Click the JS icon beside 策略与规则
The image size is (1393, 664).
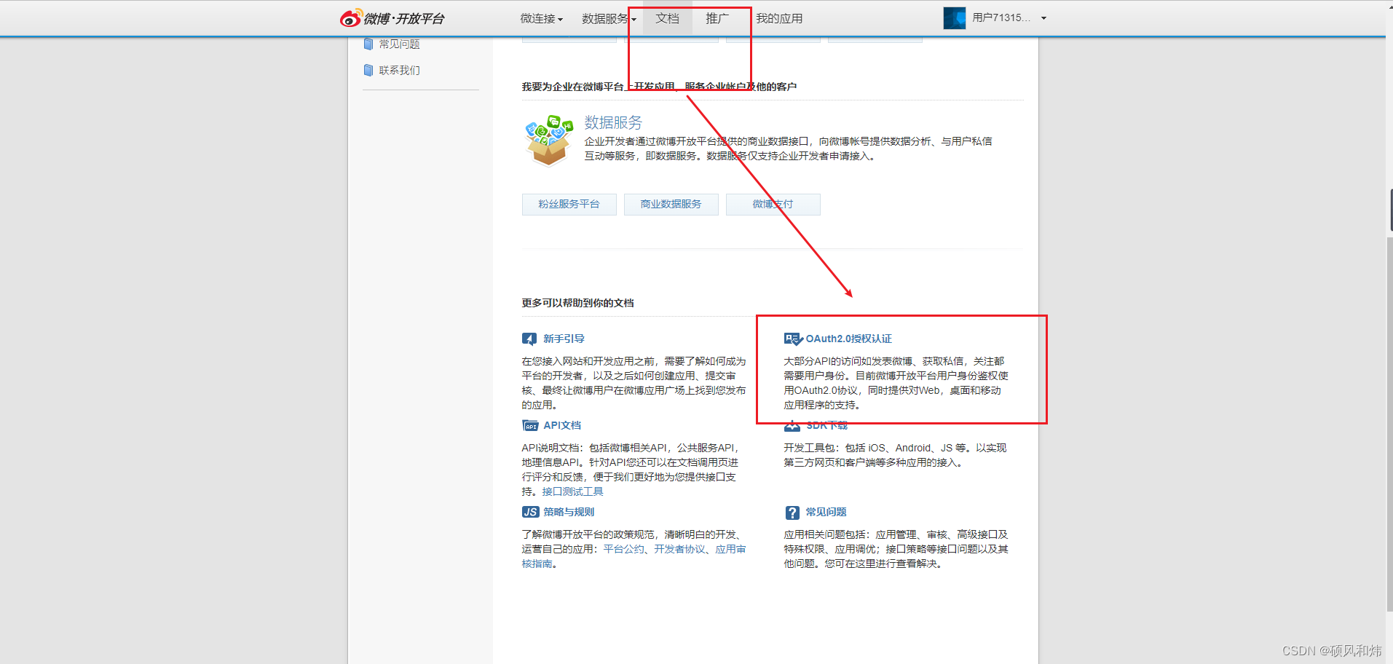[529, 511]
